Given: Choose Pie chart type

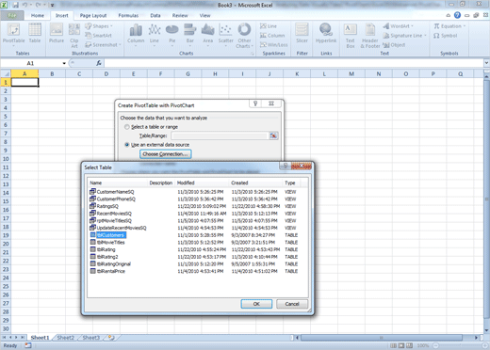Looking at the screenshot, I should pos(172,35).
